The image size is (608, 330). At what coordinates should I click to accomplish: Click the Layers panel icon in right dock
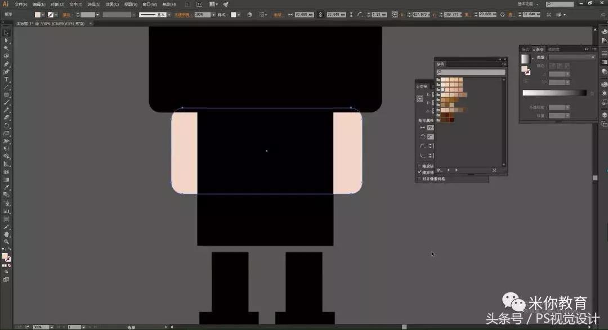pos(604,115)
